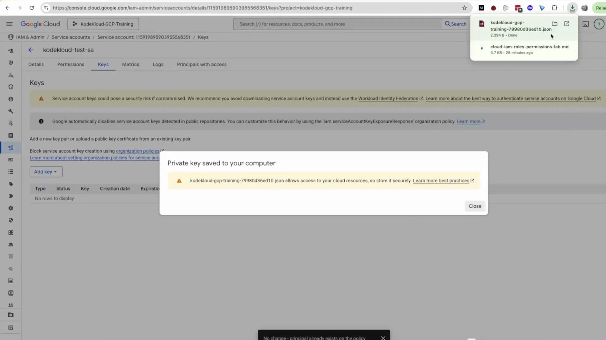Image resolution: width=606 pixels, height=340 pixels.
Task: Click the site info icon in address bar
Action: (x=46, y=8)
